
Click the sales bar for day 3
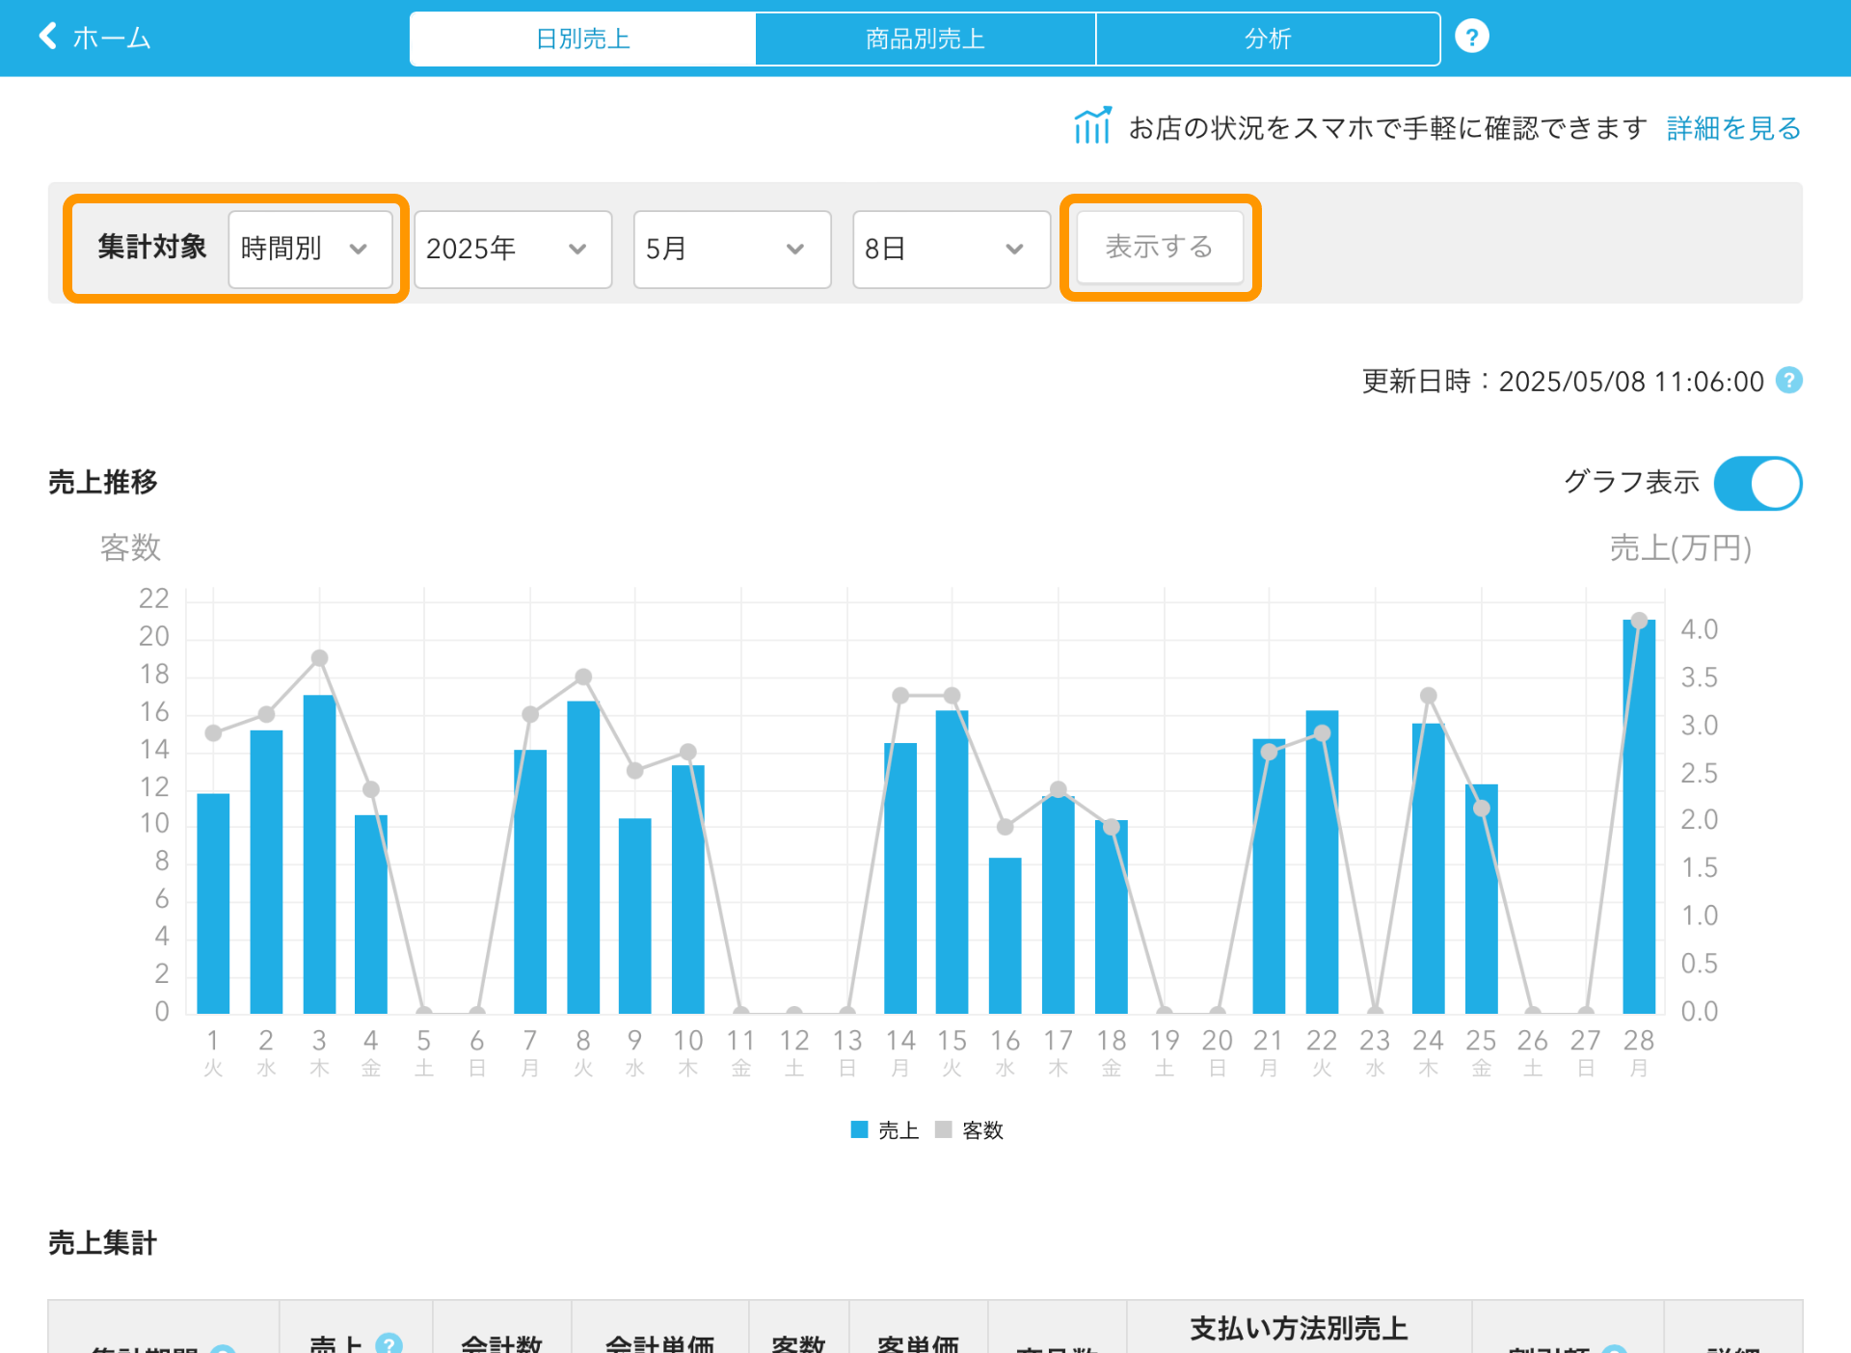click(319, 854)
